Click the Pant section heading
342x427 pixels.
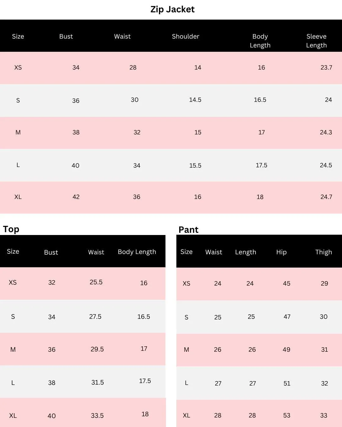[188, 230]
